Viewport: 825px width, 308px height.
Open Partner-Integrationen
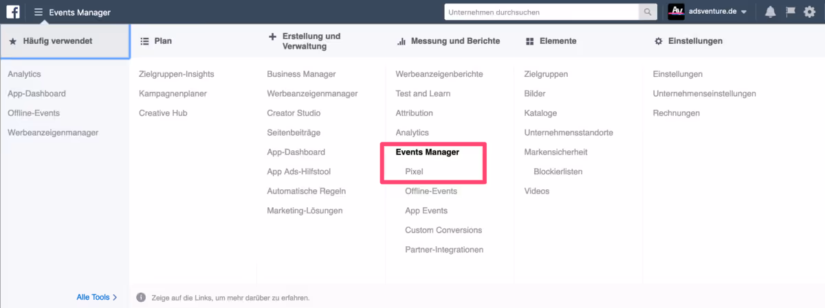(x=444, y=250)
